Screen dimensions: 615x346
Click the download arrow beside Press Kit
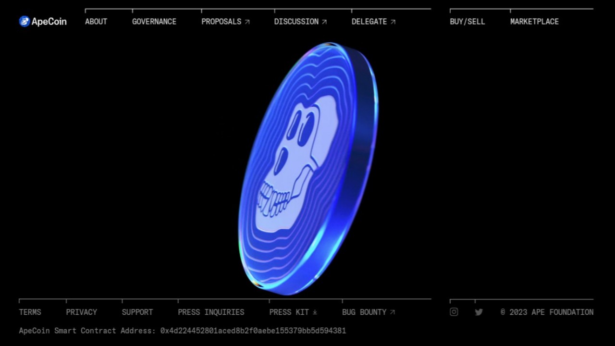coord(315,312)
